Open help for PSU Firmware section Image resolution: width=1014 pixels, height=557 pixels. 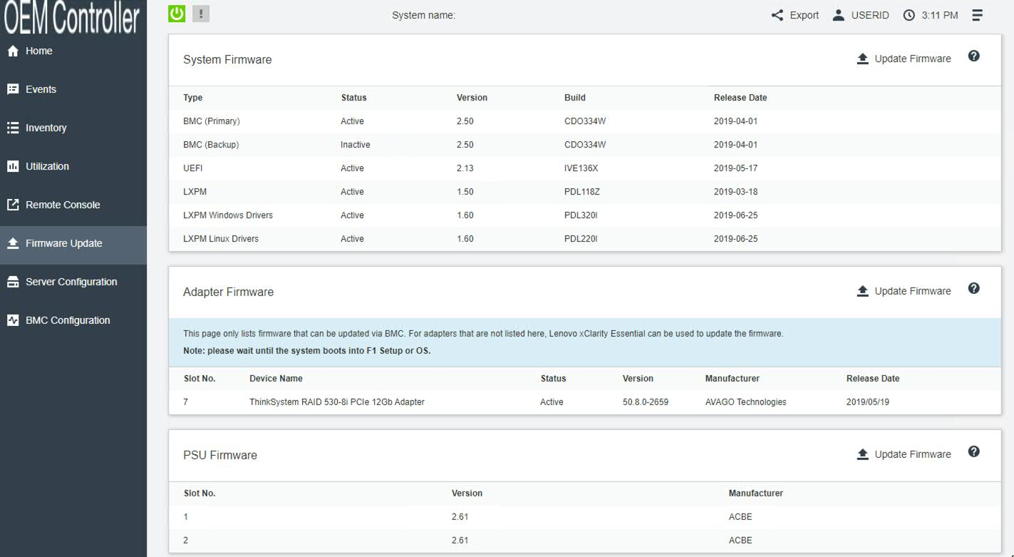click(x=974, y=452)
